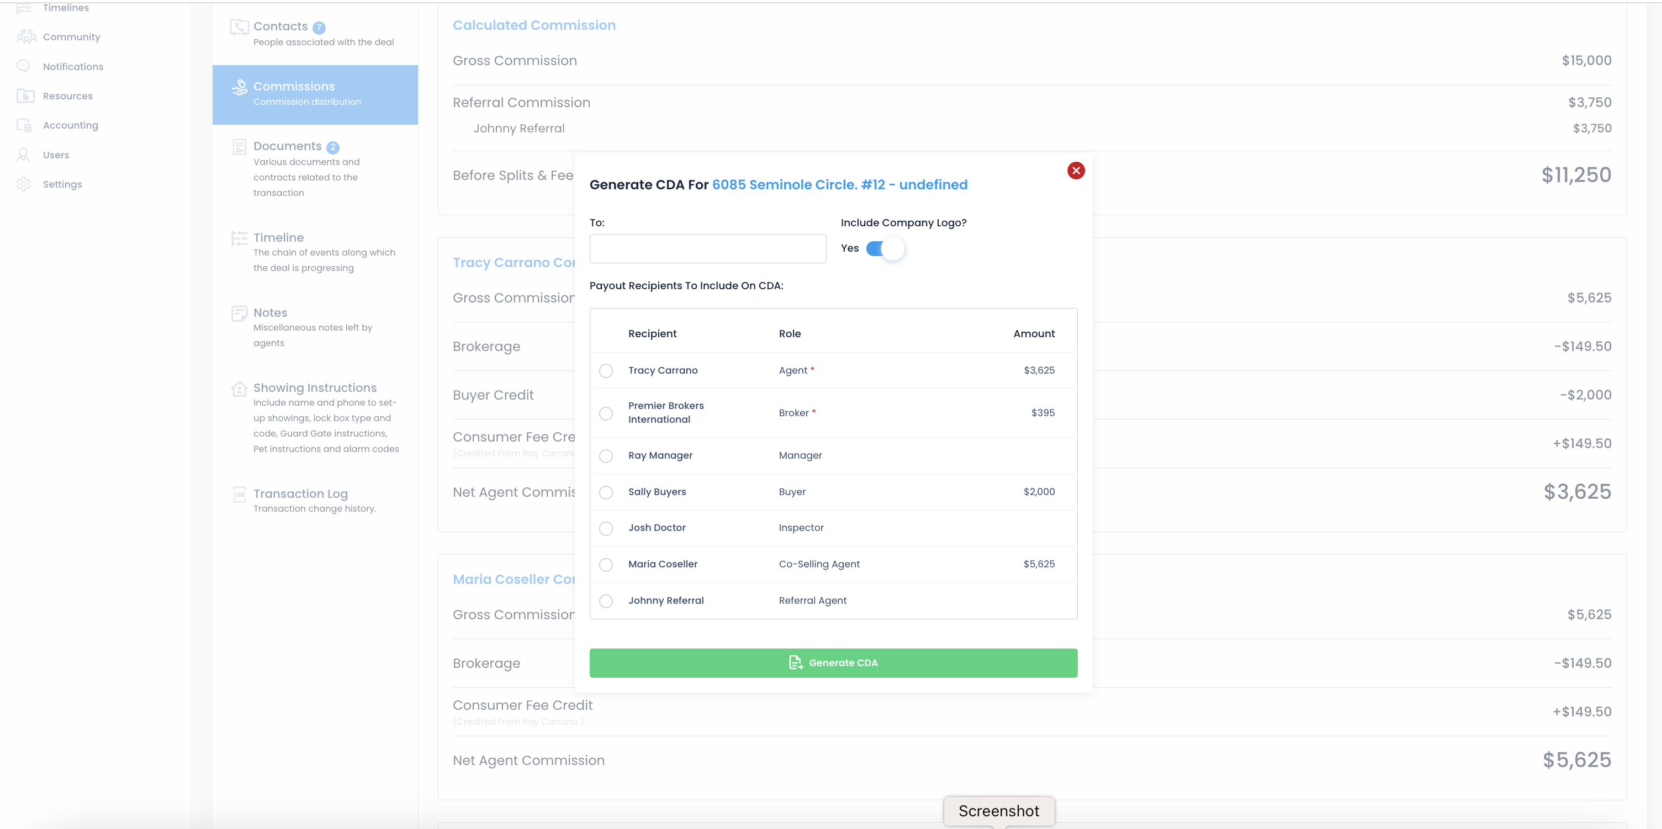The image size is (1662, 829).
Task: Click the To: recipient input field
Action: tap(707, 248)
